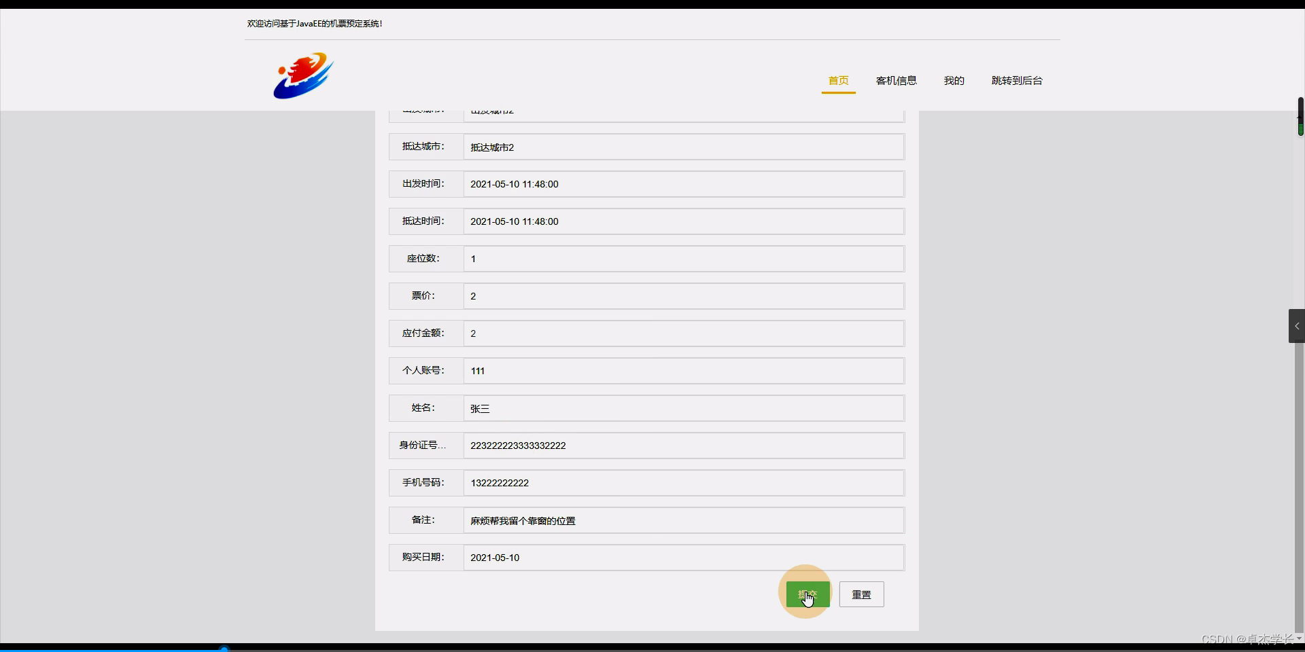This screenshot has height=652, width=1305.
Task: Click the 手机号码 phone number field
Action: click(682, 483)
